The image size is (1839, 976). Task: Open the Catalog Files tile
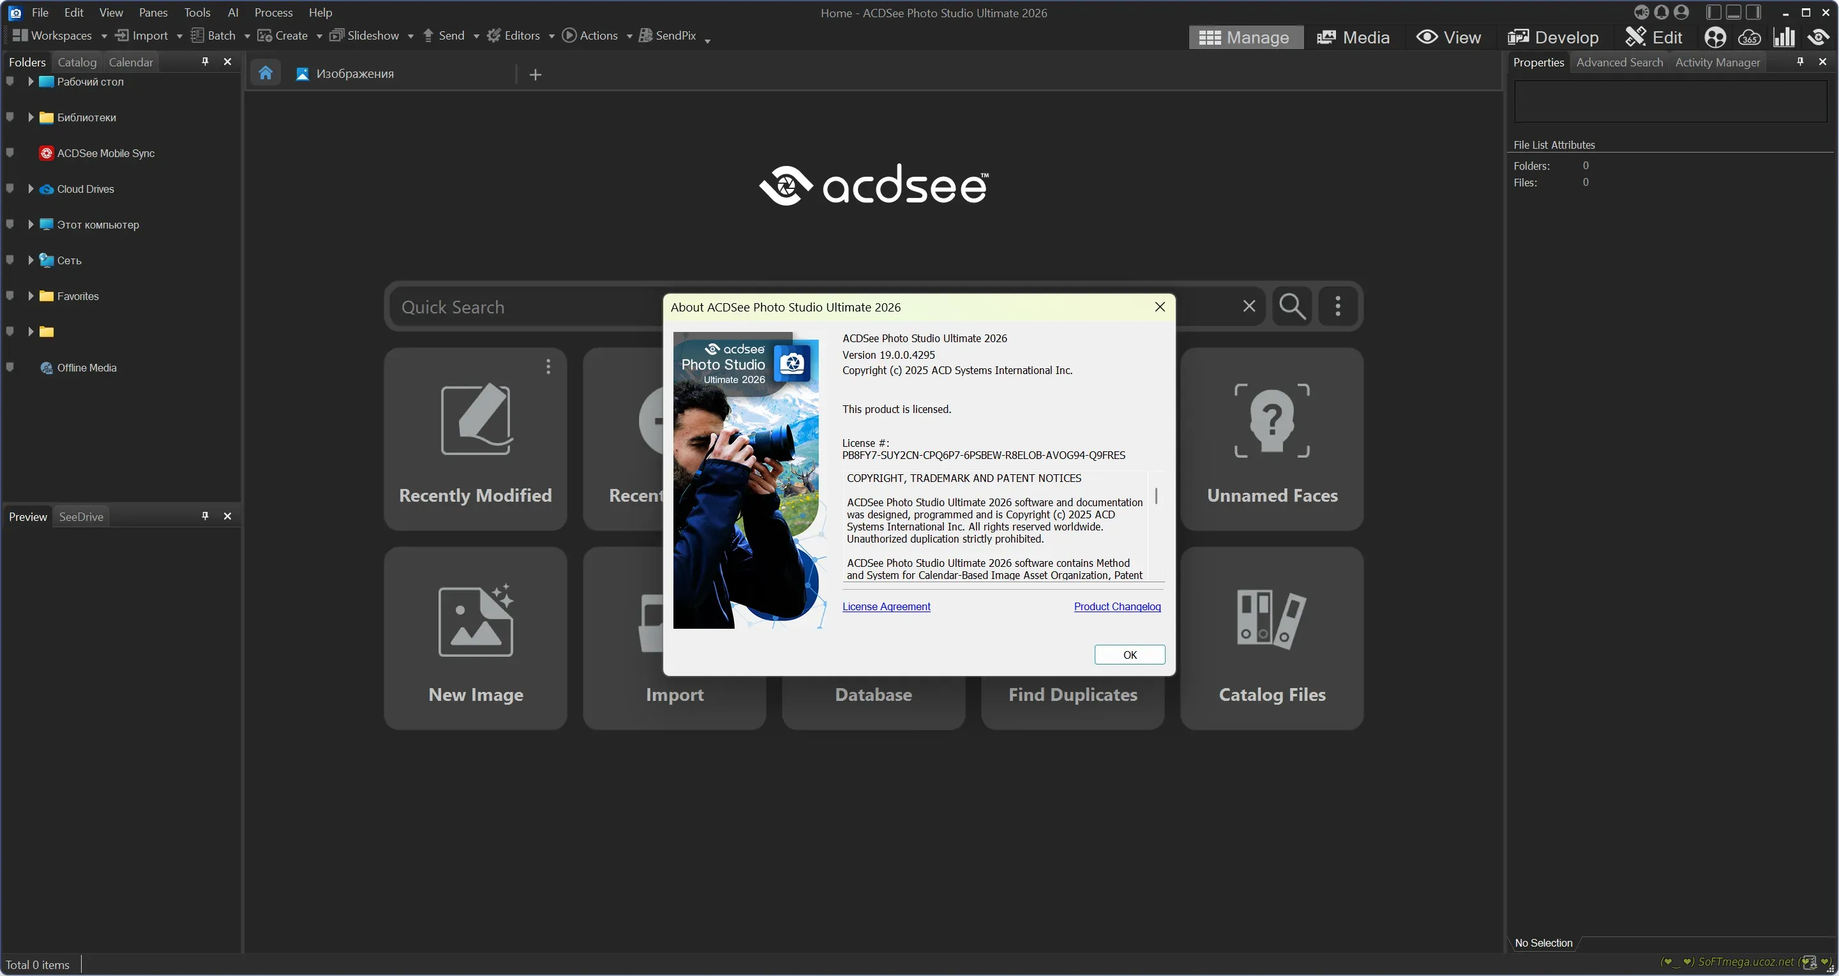1272,638
